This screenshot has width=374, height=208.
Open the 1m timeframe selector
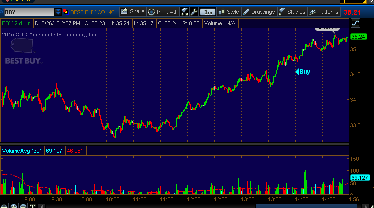coord(209,12)
